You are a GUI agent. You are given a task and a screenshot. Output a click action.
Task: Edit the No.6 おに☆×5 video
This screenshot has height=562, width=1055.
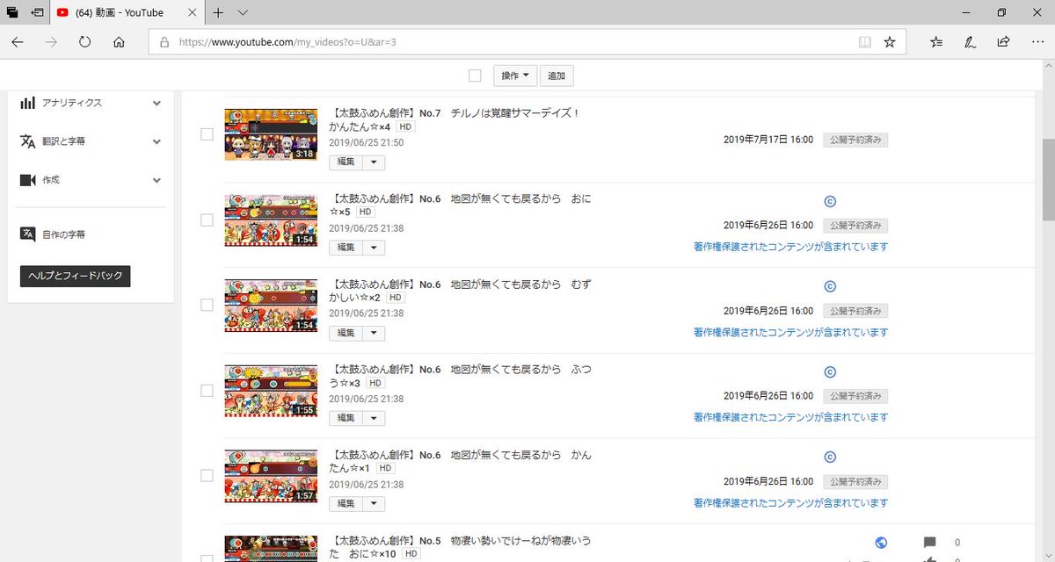click(346, 248)
